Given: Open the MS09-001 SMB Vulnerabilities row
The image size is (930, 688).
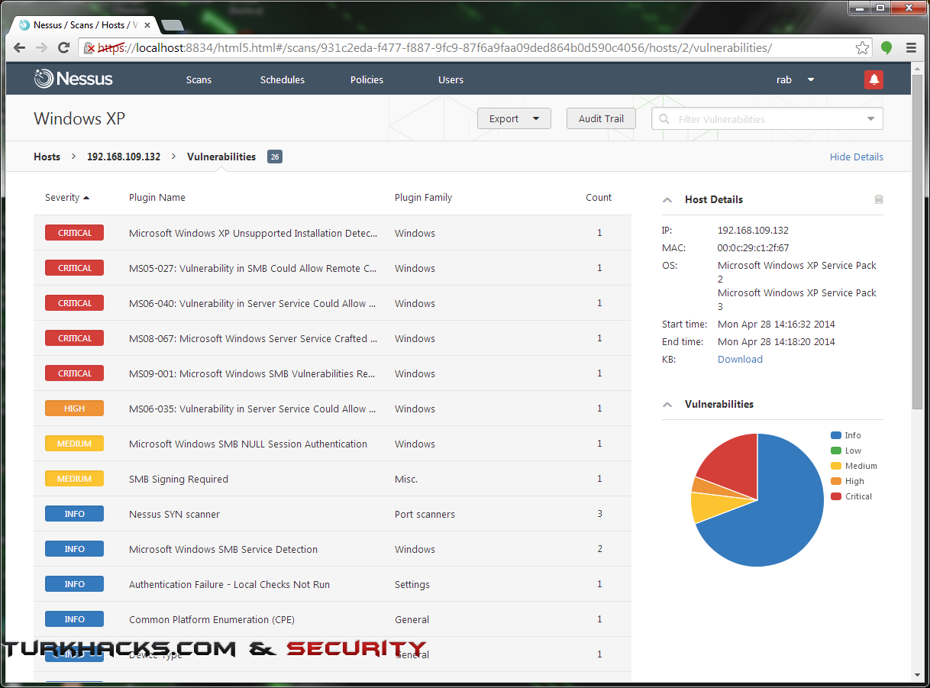Looking at the screenshot, I should [x=332, y=373].
